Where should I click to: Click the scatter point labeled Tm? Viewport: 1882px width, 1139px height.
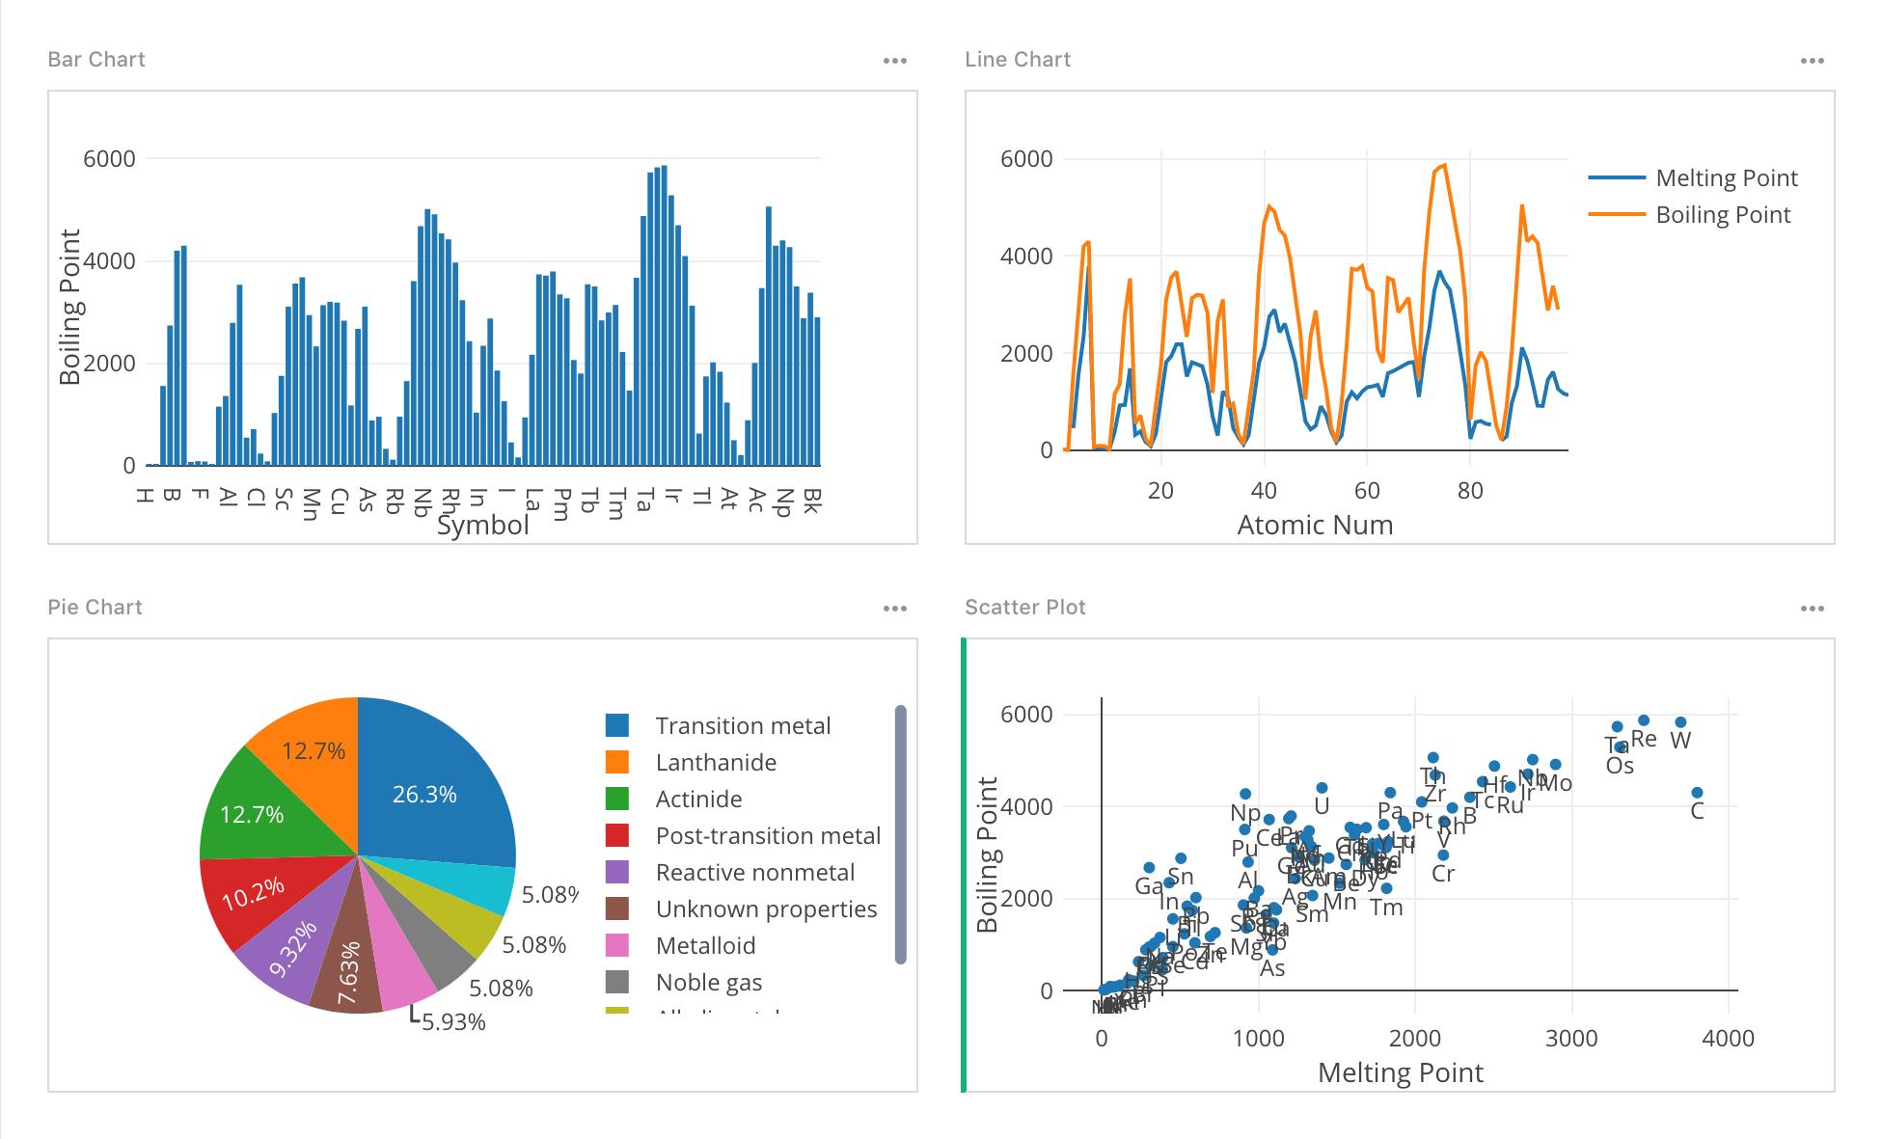[1386, 888]
